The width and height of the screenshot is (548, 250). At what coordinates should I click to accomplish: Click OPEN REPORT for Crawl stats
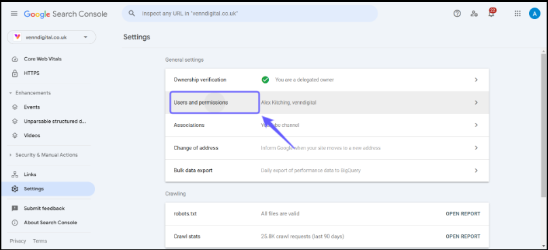462,236
